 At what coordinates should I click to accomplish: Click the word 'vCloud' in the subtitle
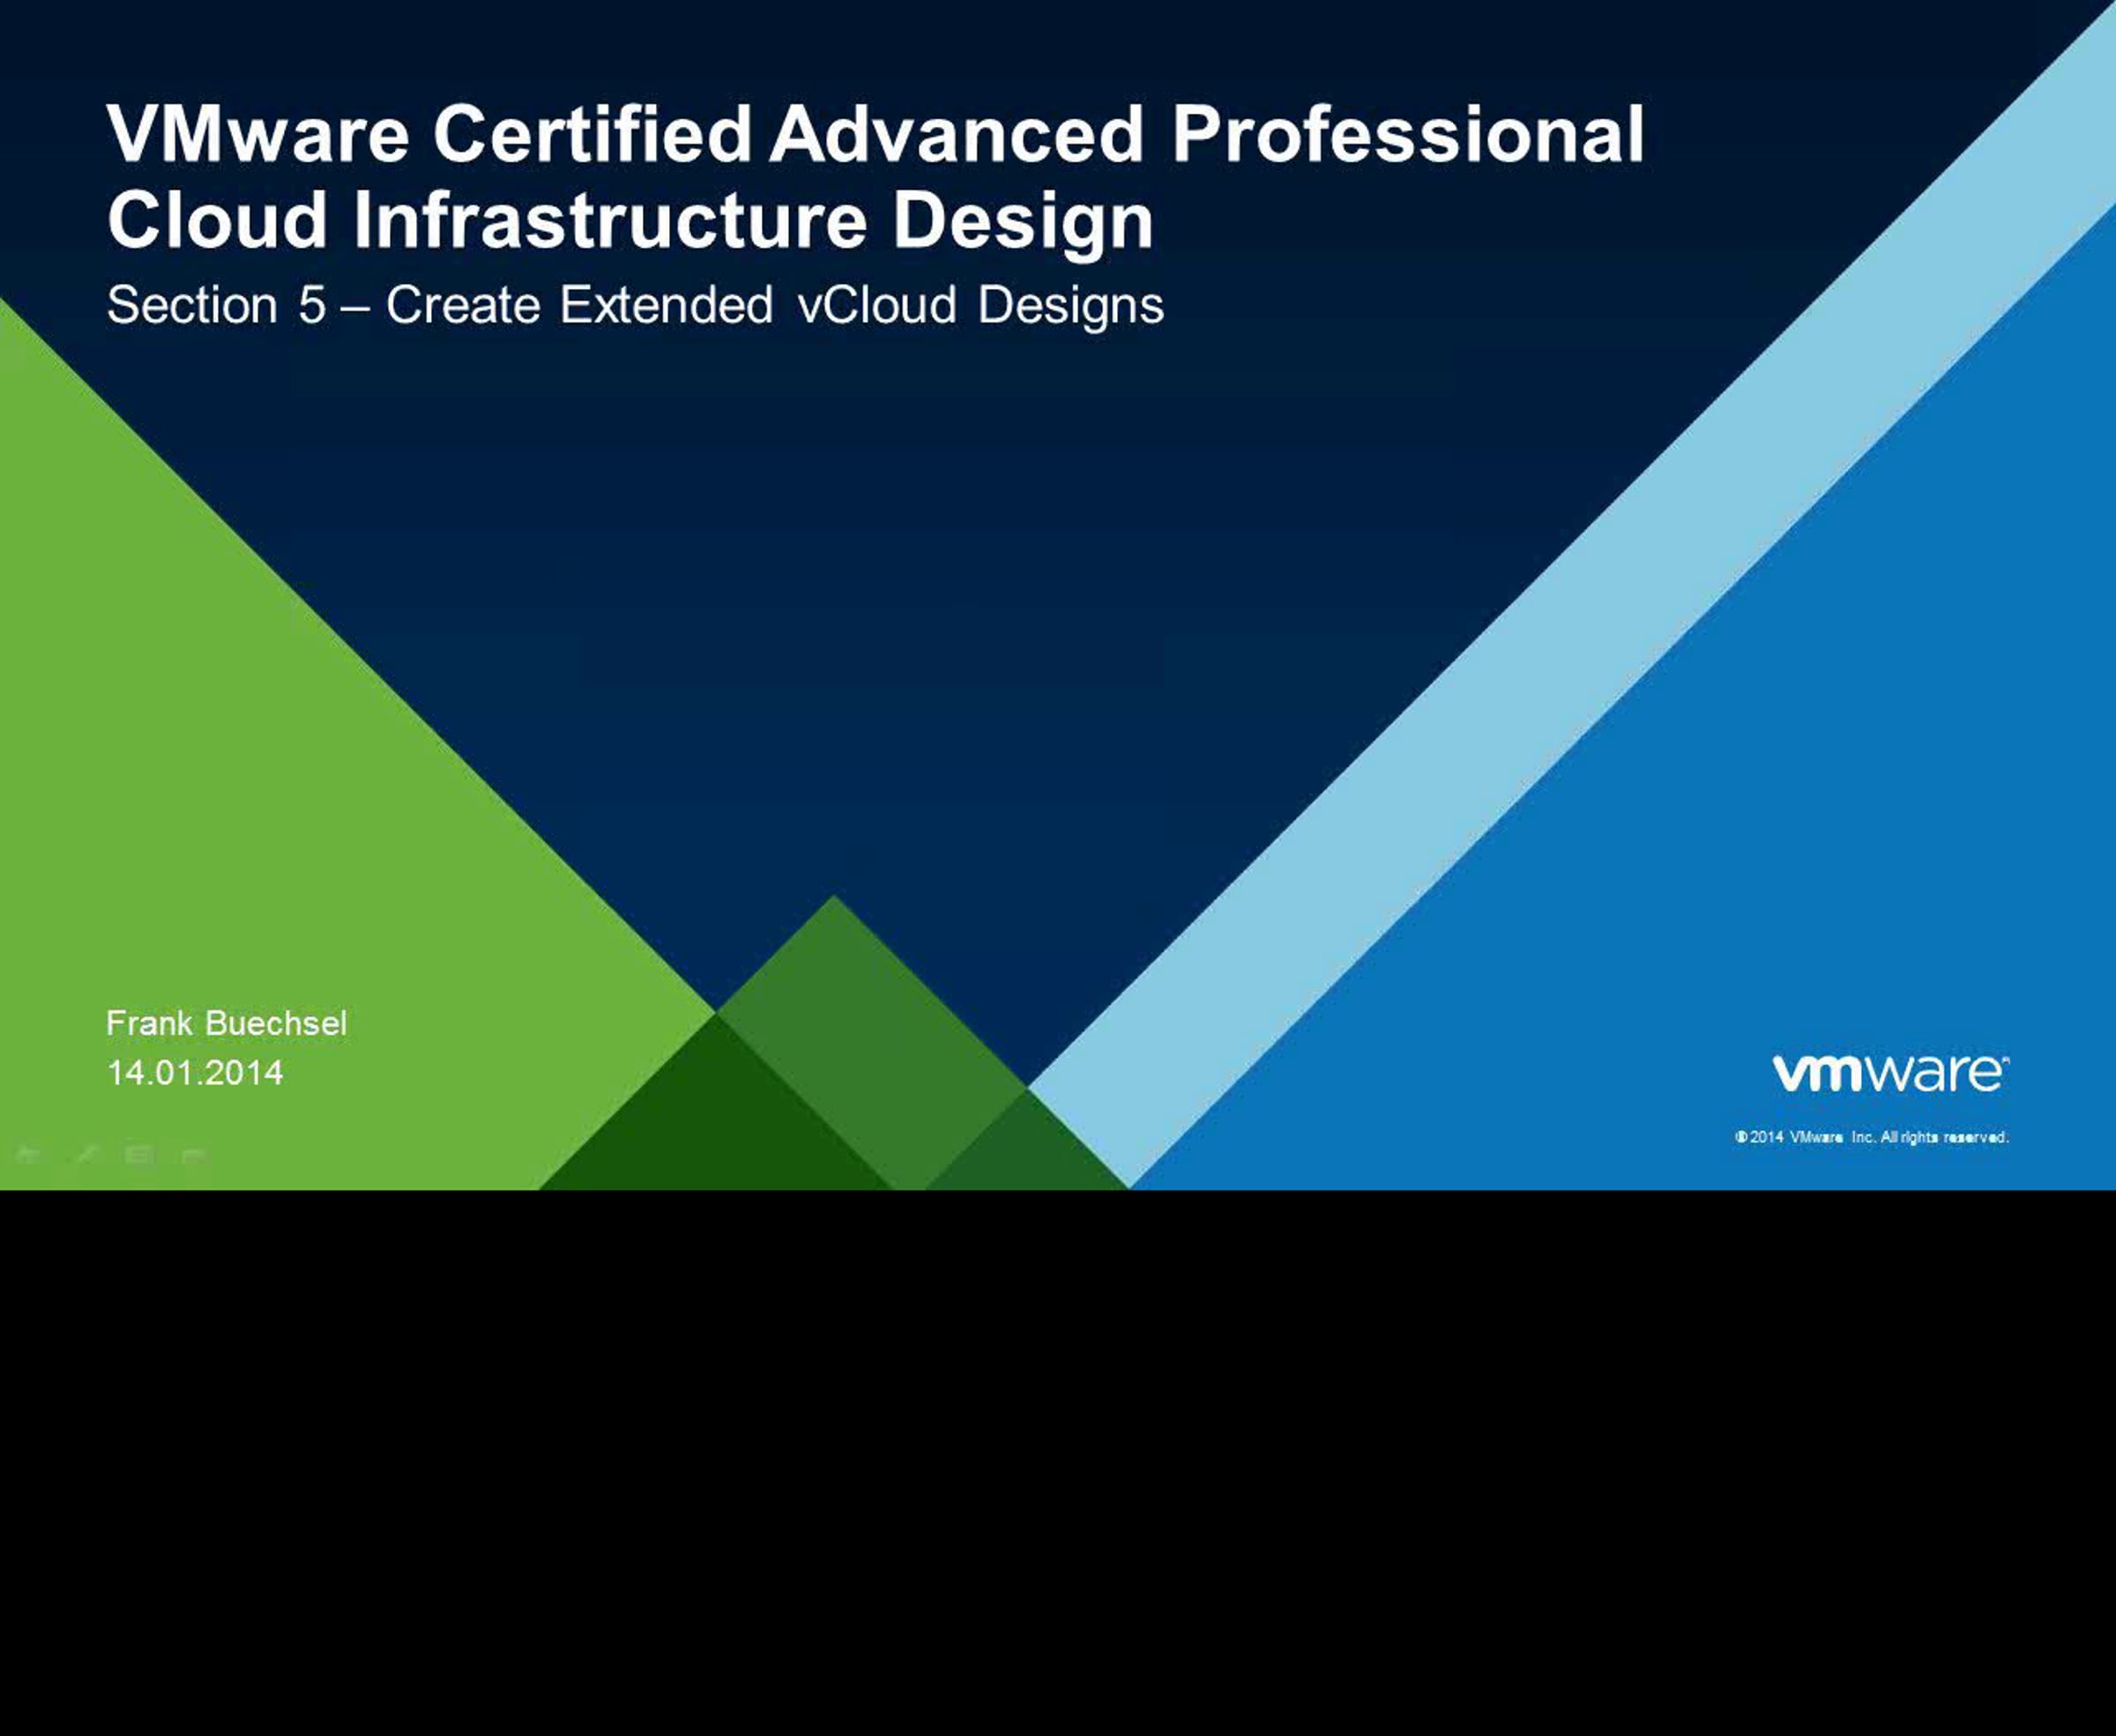click(x=878, y=305)
